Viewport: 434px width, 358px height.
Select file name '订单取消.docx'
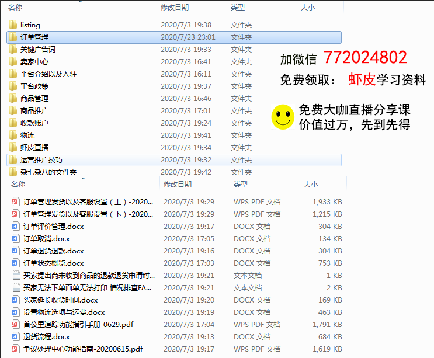[x=47, y=238]
